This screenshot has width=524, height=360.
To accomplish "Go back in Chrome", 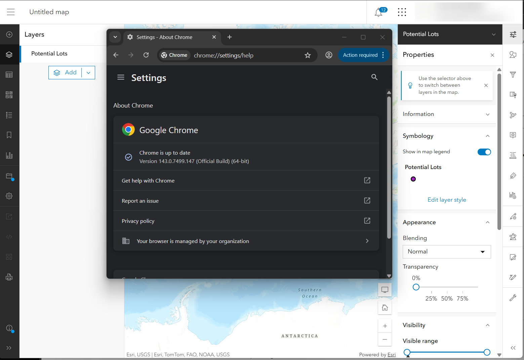I will (x=116, y=55).
